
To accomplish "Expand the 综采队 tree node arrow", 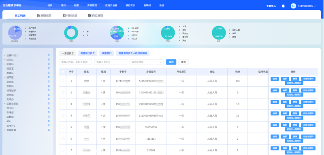I will (4, 60).
